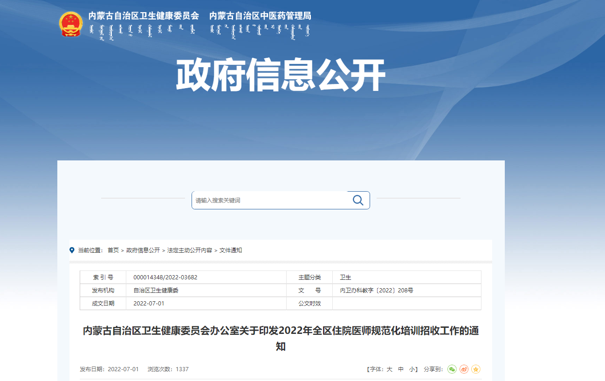Click the 成文日期 value 2022-07-01
This screenshot has height=381, width=605.
point(149,304)
